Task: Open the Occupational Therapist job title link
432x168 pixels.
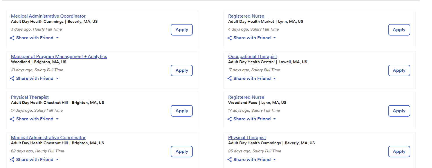Action: tap(253, 57)
